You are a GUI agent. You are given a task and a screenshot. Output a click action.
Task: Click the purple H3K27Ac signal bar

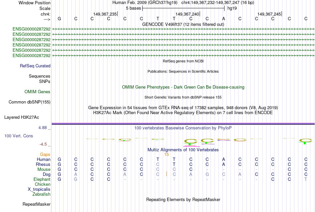click(183, 123)
